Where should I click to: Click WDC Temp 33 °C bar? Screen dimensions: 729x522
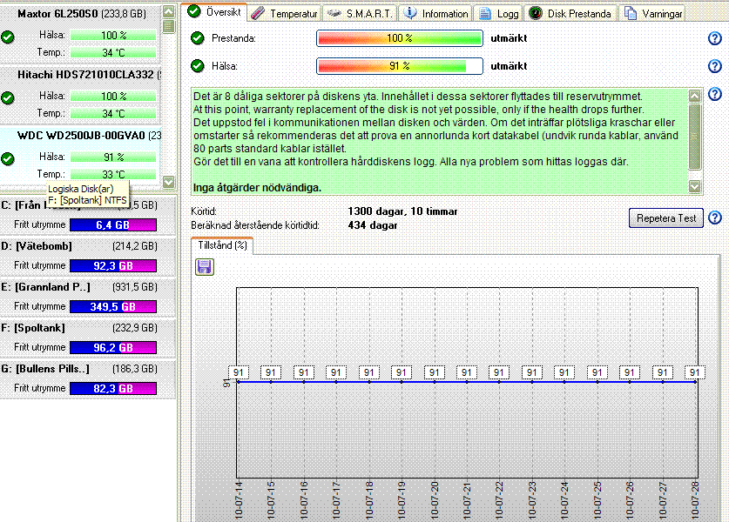pyautogui.click(x=113, y=174)
